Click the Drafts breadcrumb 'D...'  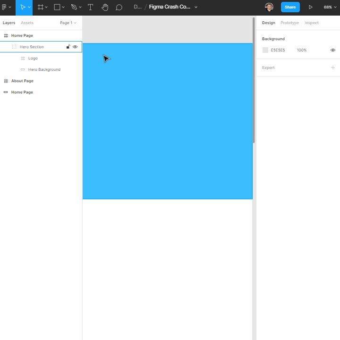click(x=137, y=7)
